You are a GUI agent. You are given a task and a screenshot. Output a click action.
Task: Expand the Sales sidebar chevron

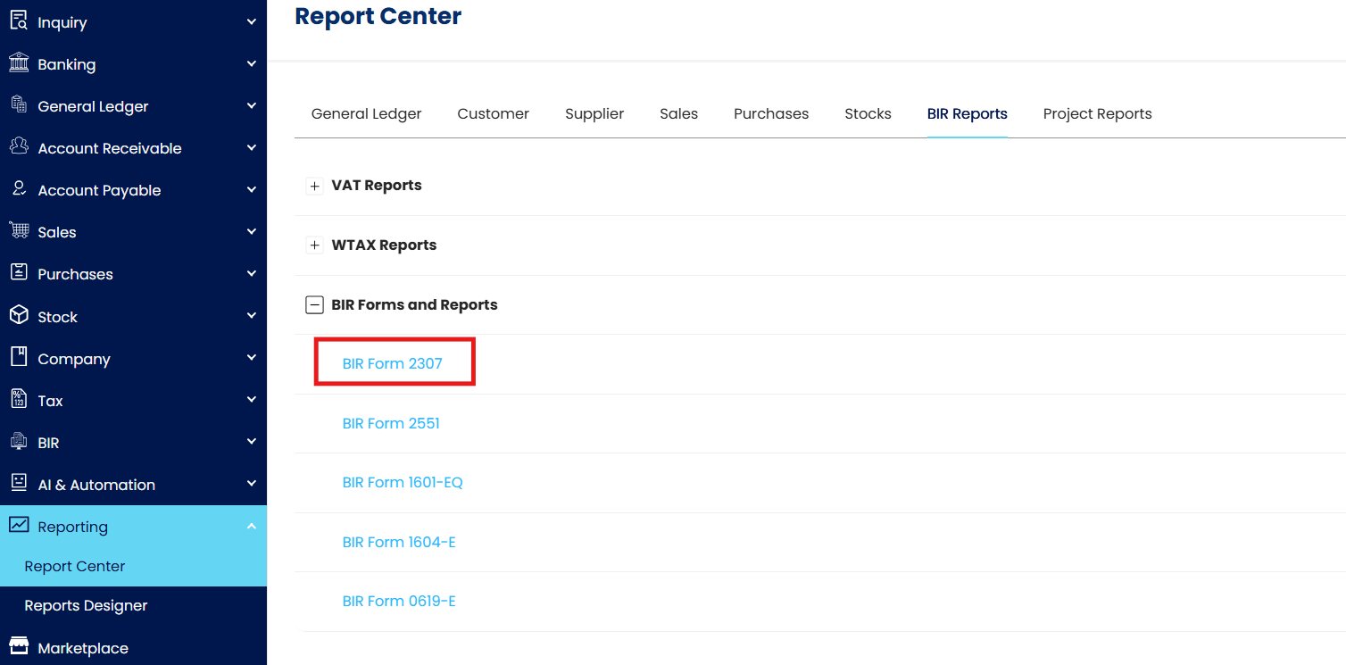(x=252, y=231)
